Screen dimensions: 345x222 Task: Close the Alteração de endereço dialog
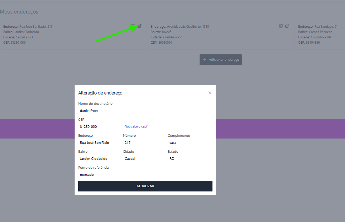click(x=210, y=93)
